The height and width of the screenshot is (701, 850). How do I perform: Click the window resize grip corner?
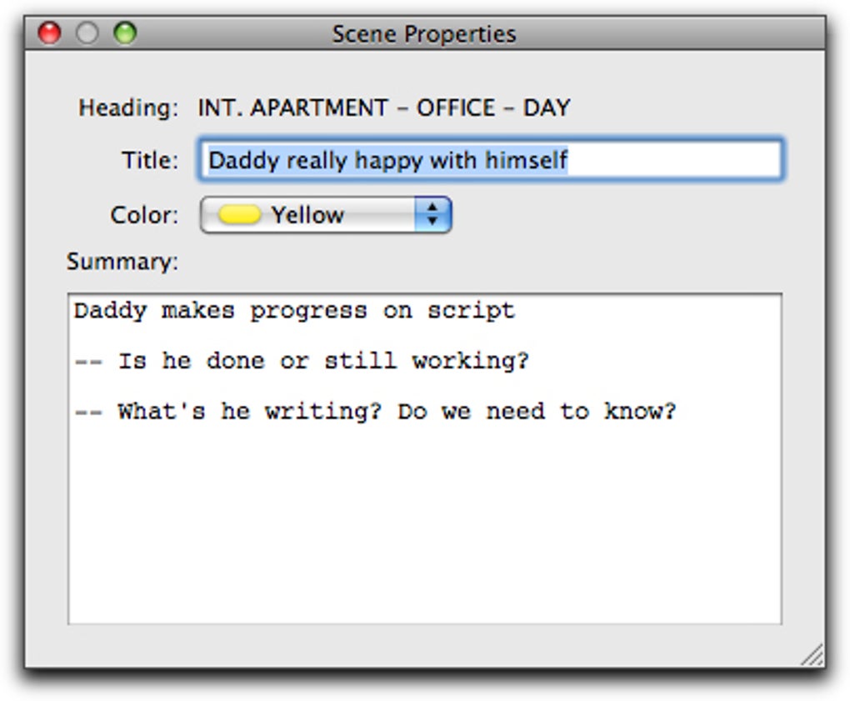812,655
